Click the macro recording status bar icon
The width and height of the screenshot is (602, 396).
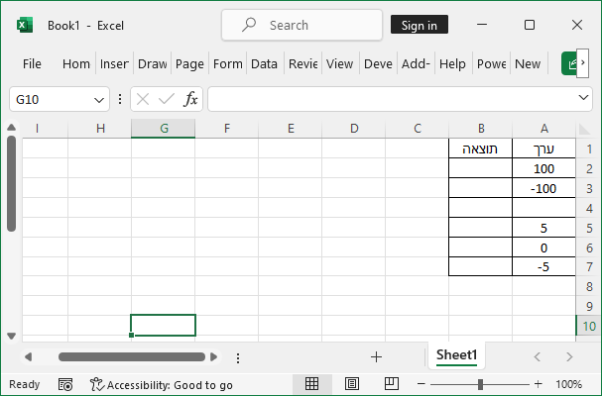pos(65,384)
